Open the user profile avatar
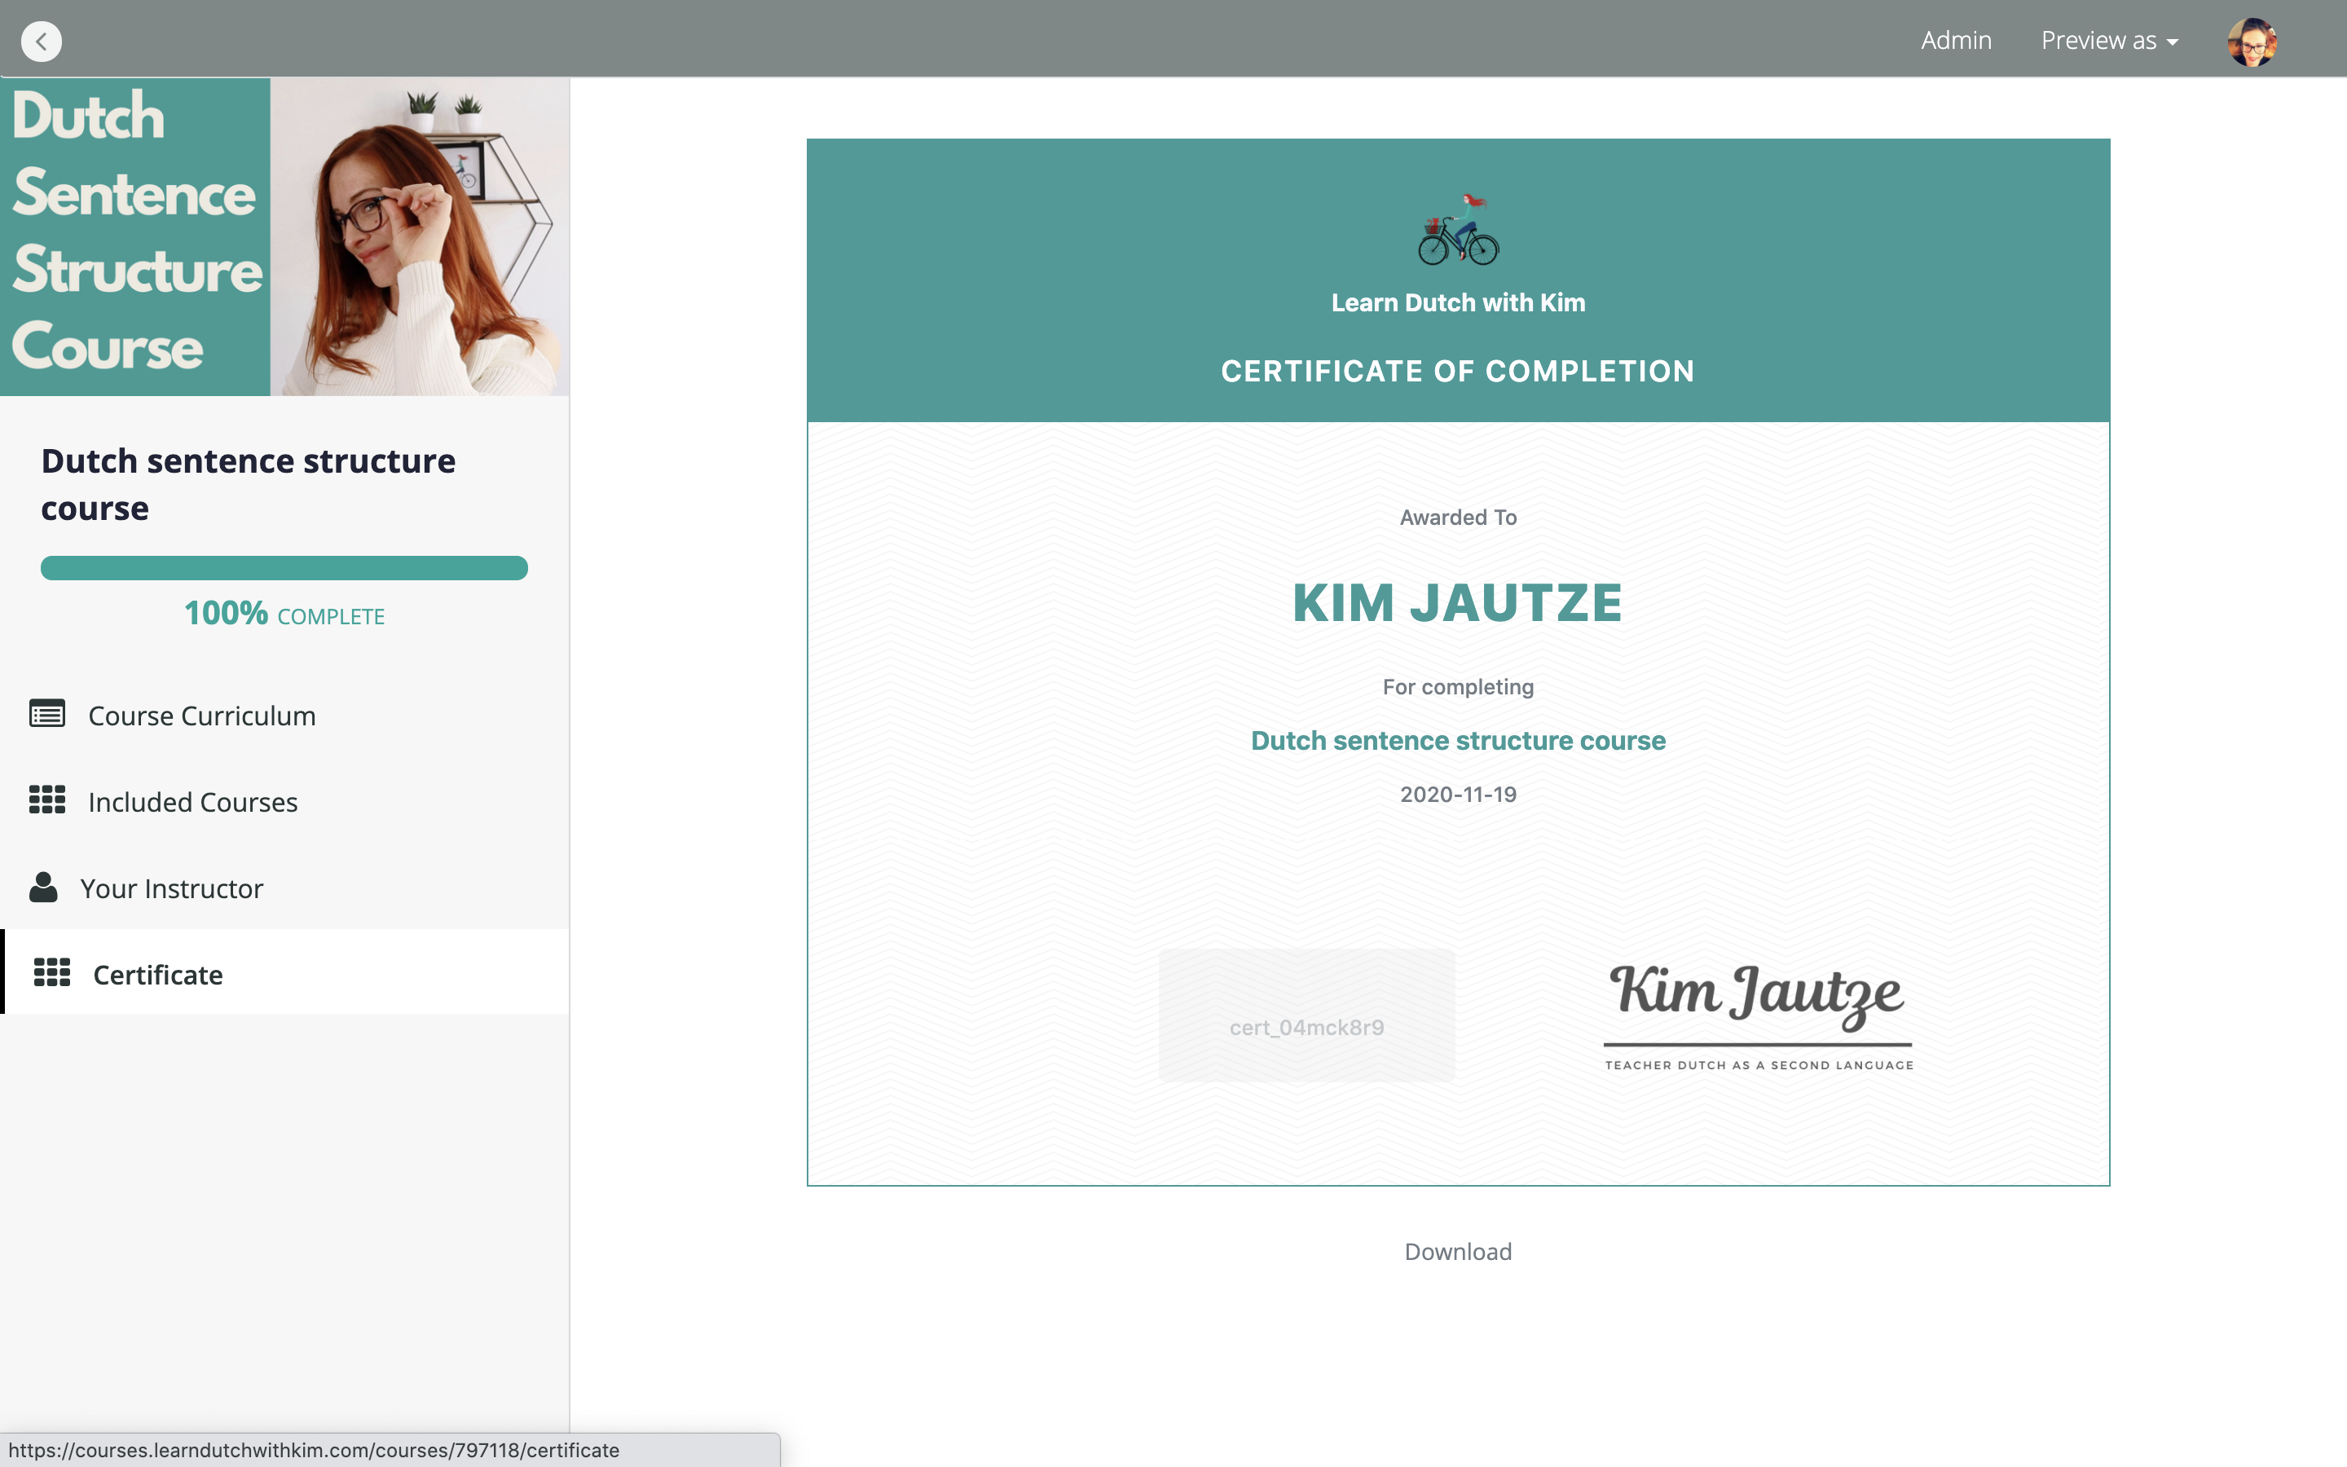Image resolution: width=2347 pixels, height=1467 pixels. (2252, 42)
